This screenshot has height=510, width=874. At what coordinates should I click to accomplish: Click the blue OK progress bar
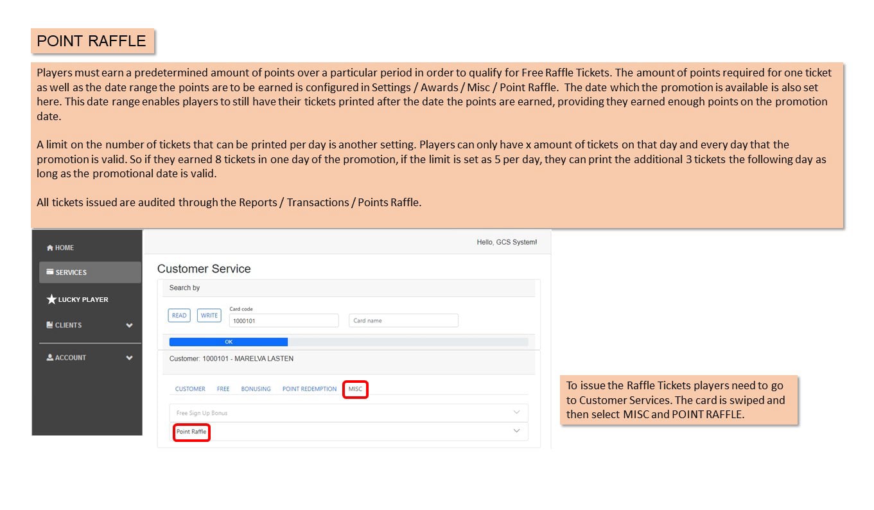click(x=228, y=342)
